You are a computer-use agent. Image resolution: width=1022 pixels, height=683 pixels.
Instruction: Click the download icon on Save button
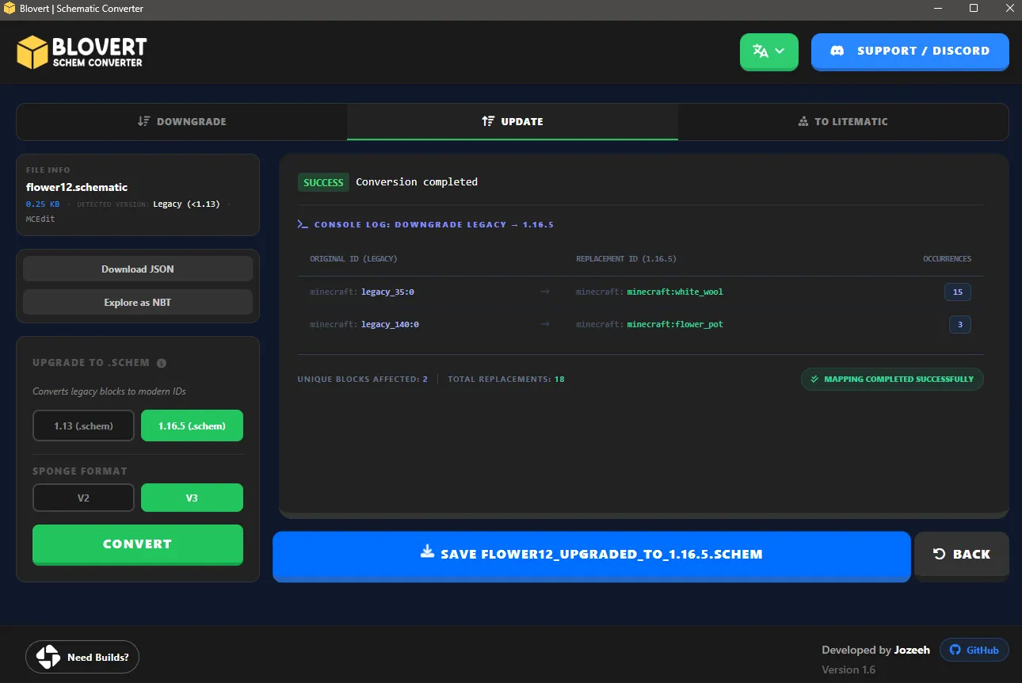point(428,551)
